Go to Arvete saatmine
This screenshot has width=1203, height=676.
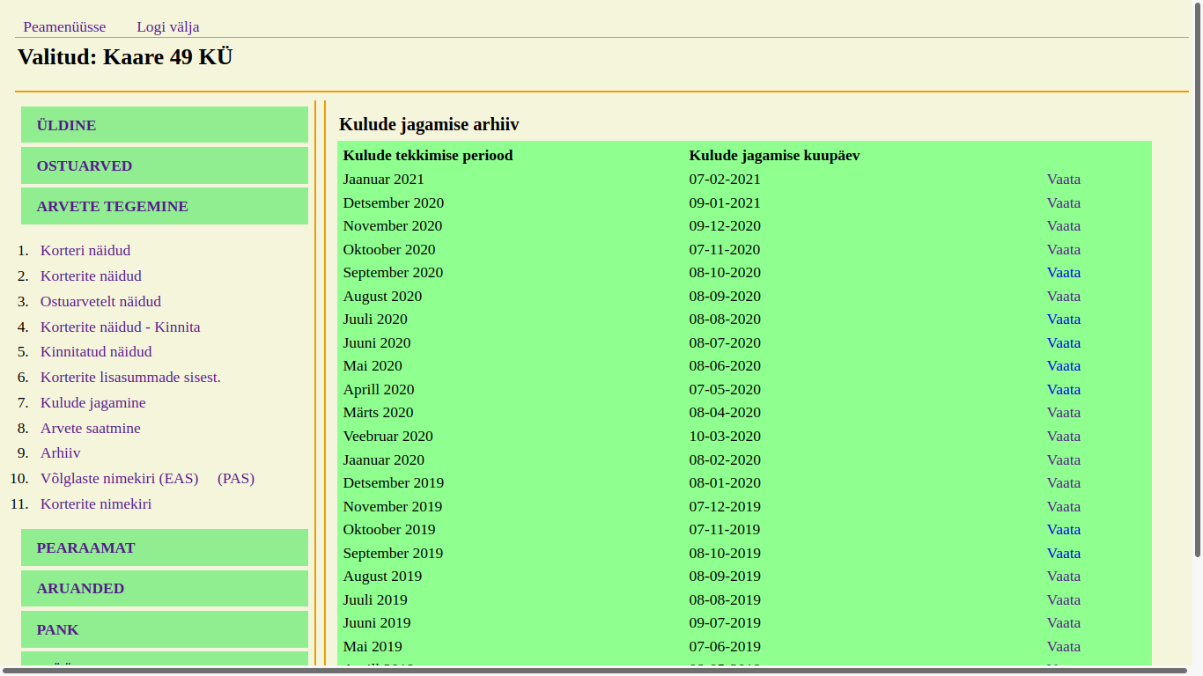[x=90, y=428]
